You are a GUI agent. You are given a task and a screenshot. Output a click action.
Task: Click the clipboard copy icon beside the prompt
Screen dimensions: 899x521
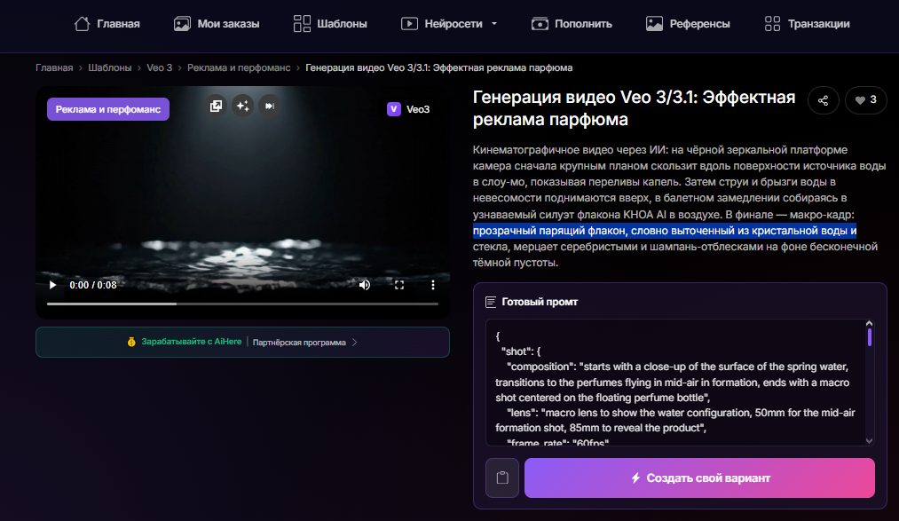point(501,478)
